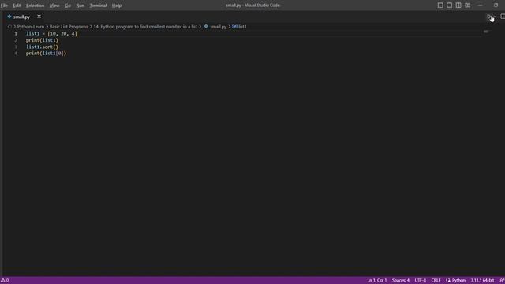The height and width of the screenshot is (284, 505).
Task: Click the minimap code preview
Action: [486, 32]
